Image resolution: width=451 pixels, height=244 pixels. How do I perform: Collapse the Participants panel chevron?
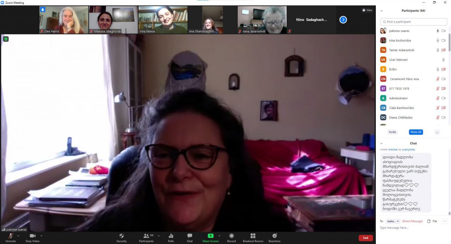381,11
